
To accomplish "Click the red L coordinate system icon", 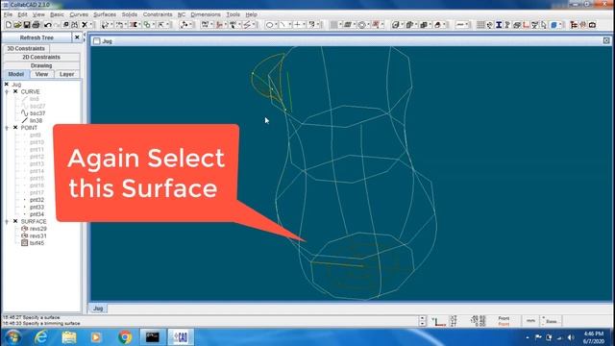I will (526, 25).
